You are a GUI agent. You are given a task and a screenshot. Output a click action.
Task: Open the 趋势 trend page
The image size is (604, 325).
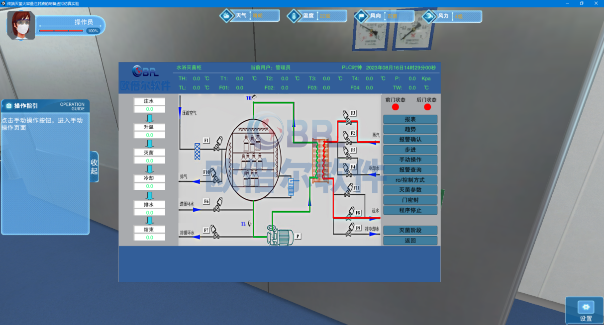410,129
